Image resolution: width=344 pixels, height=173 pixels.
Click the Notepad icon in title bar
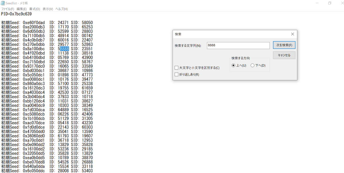[3, 3]
